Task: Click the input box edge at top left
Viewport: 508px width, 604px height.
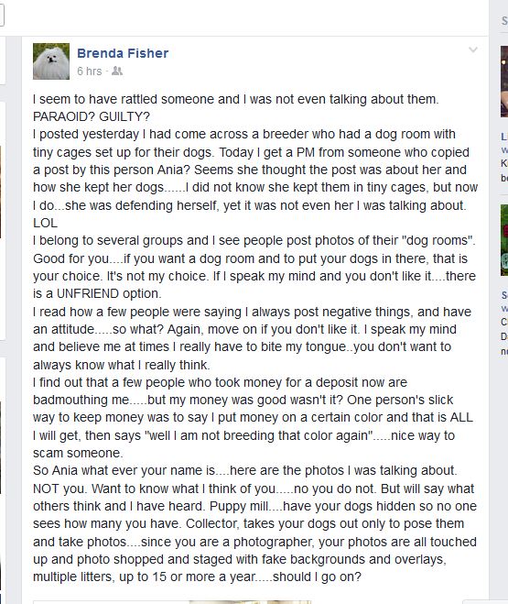Action: pos(2,16)
